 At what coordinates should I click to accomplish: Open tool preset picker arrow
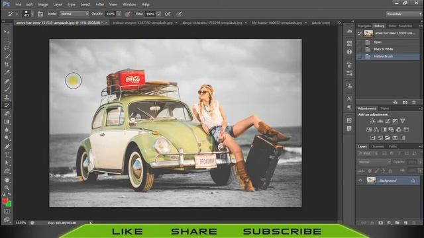point(17,14)
